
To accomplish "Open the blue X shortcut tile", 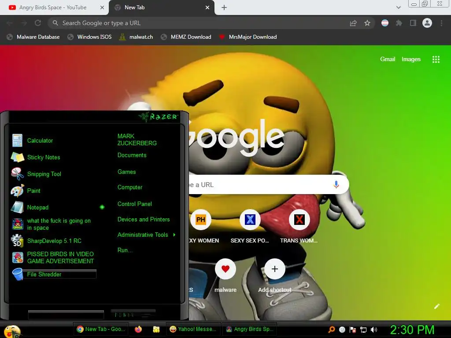I will point(250,220).
